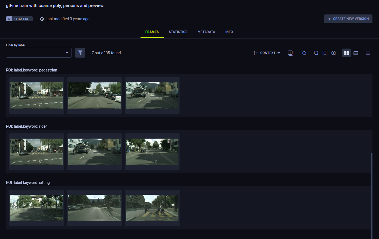Copy the dataset ID 4416e1da badge
Image resolution: width=379 pixels, height=239 pixels.
point(19,19)
